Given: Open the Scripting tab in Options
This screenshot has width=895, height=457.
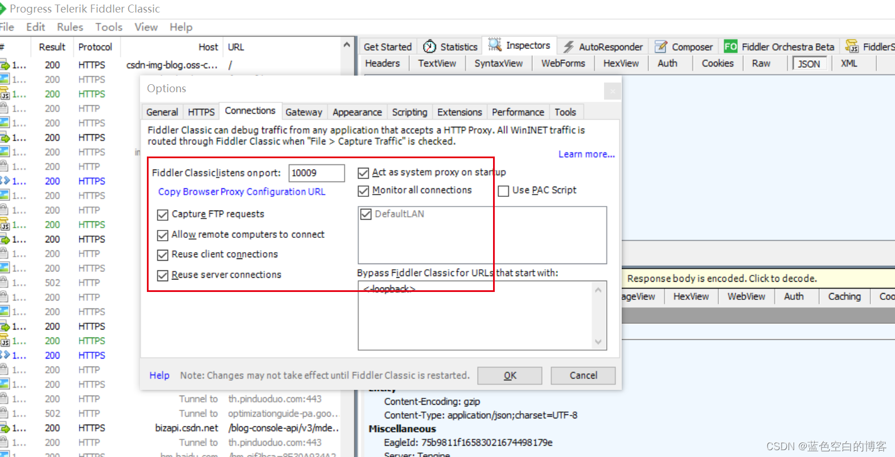Looking at the screenshot, I should tap(410, 112).
